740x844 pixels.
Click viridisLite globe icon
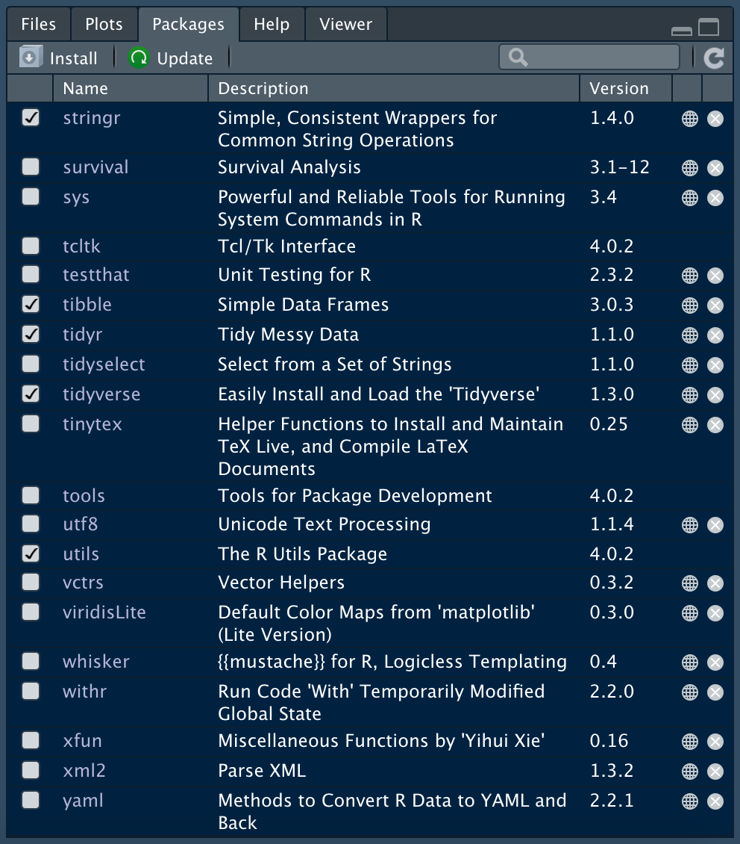click(689, 613)
